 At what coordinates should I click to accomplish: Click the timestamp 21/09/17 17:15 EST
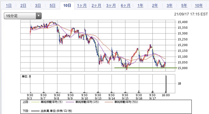[191, 14]
